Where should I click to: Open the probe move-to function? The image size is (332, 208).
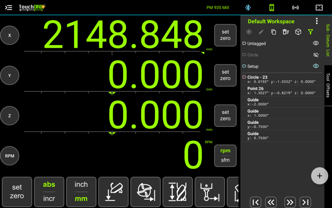point(210,192)
